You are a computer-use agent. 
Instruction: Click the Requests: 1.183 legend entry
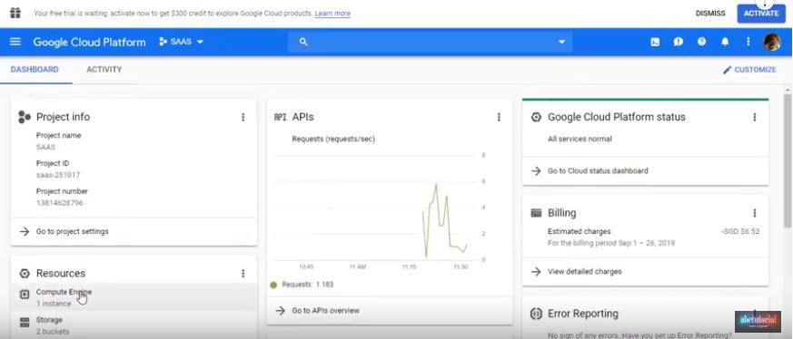[302, 285]
